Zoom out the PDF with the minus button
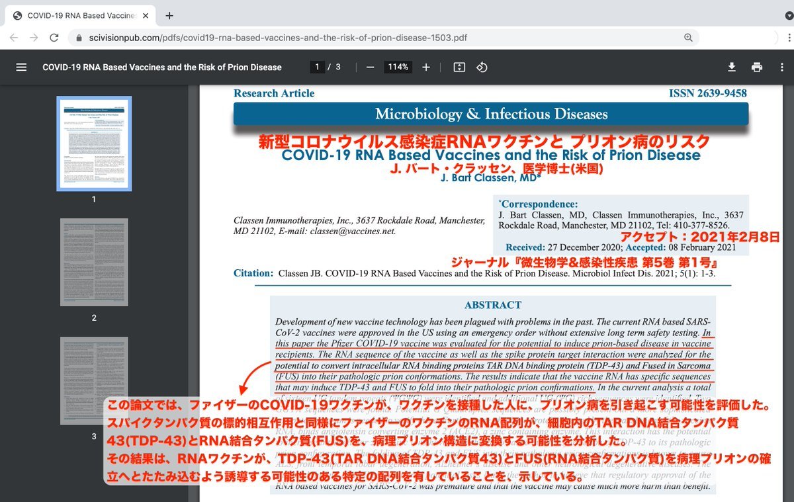Viewport: 794px width, 502px height. click(x=370, y=67)
